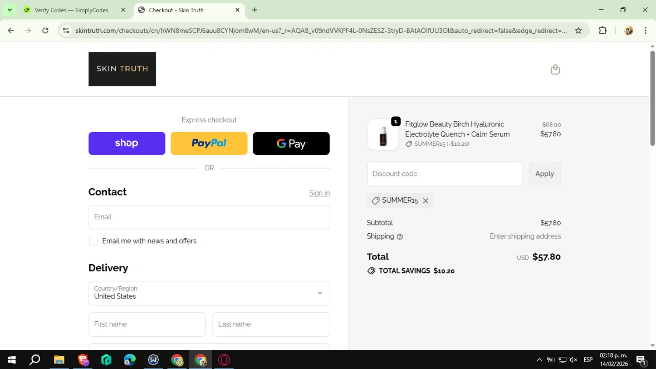Open the taskbar clock and date
Viewport: 656px width, 369px height.
(x=614, y=360)
